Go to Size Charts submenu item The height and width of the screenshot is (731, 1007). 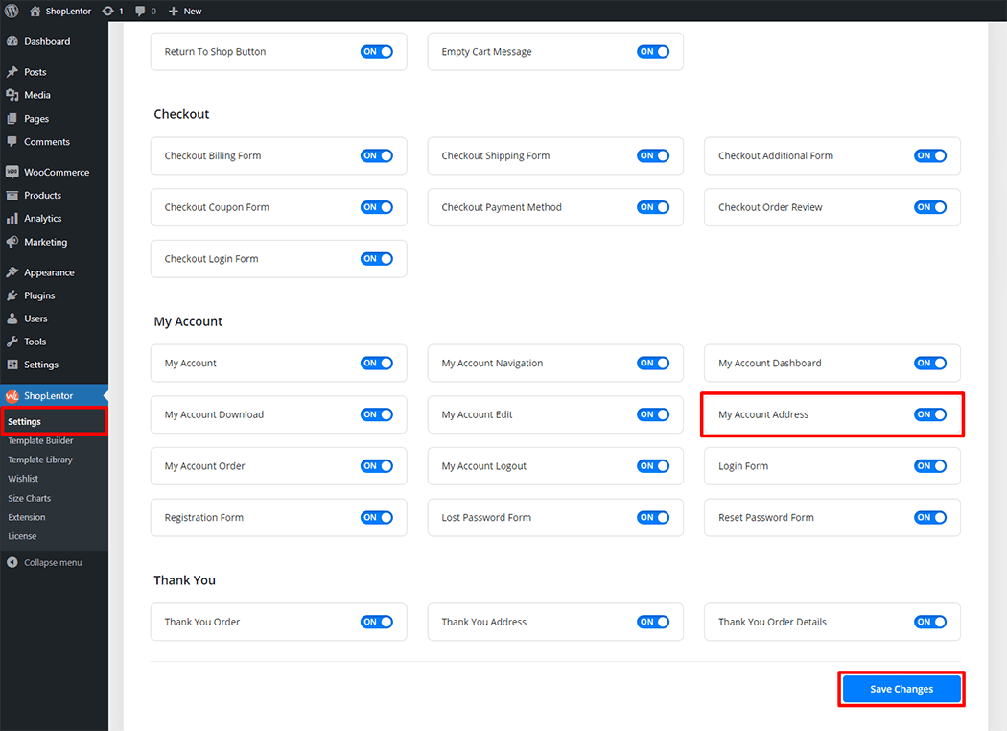tap(30, 498)
